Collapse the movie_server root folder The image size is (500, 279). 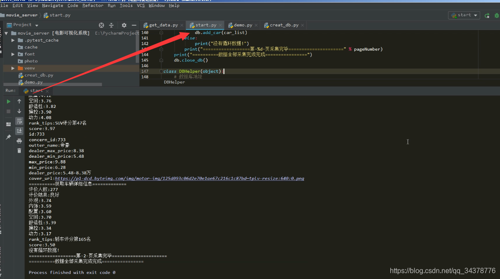click(6, 33)
